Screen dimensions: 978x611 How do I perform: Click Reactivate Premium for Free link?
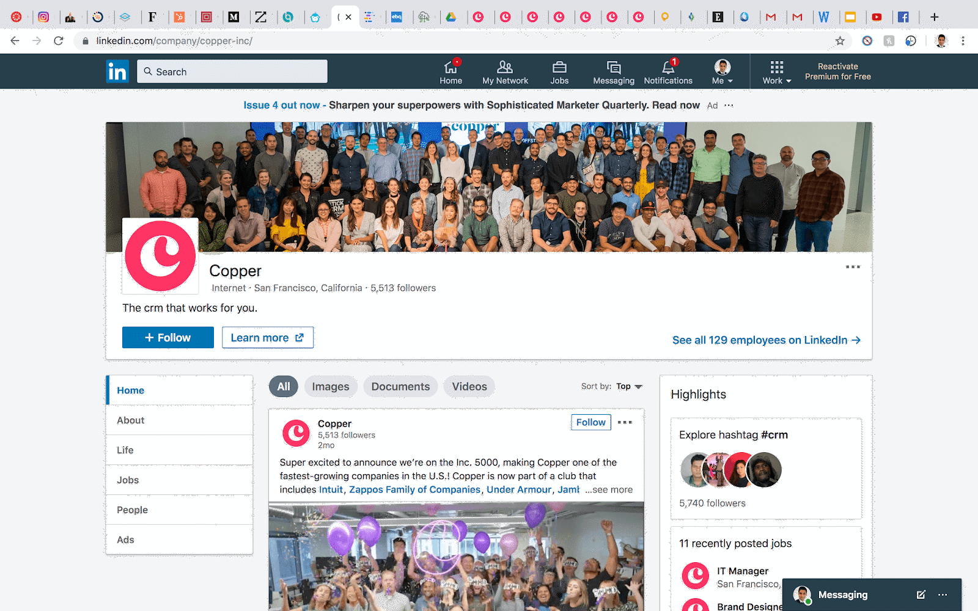point(837,71)
